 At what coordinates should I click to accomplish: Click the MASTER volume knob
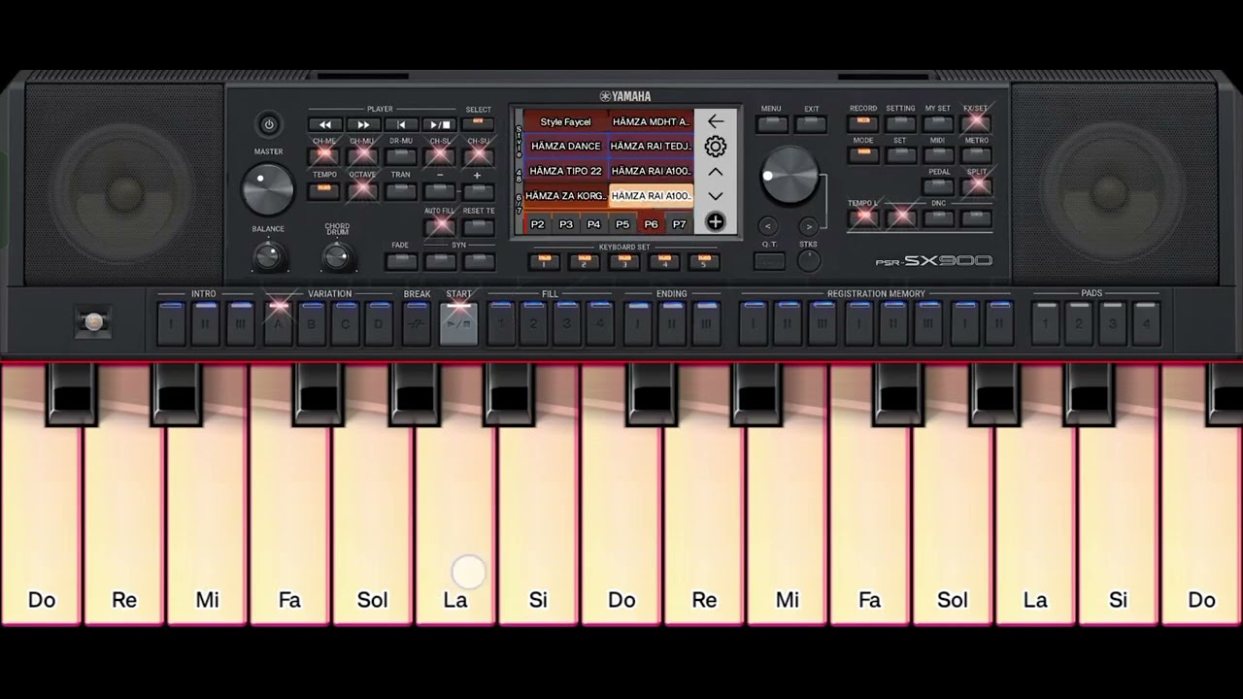click(268, 188)
